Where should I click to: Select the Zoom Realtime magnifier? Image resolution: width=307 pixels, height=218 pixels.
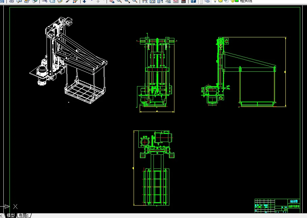(x=119, y=1)
